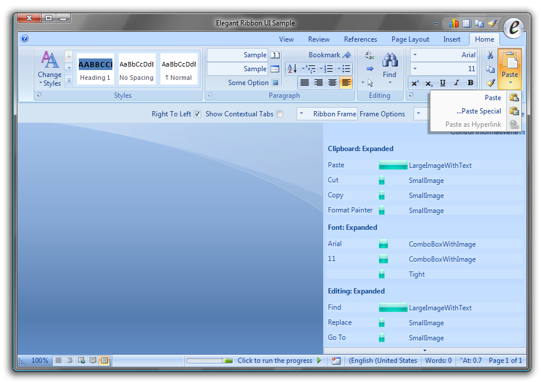Viewport: 541px width, 382px height.
Task: Open the quick access toolbar customize arrow
Action: coord(437,24)
